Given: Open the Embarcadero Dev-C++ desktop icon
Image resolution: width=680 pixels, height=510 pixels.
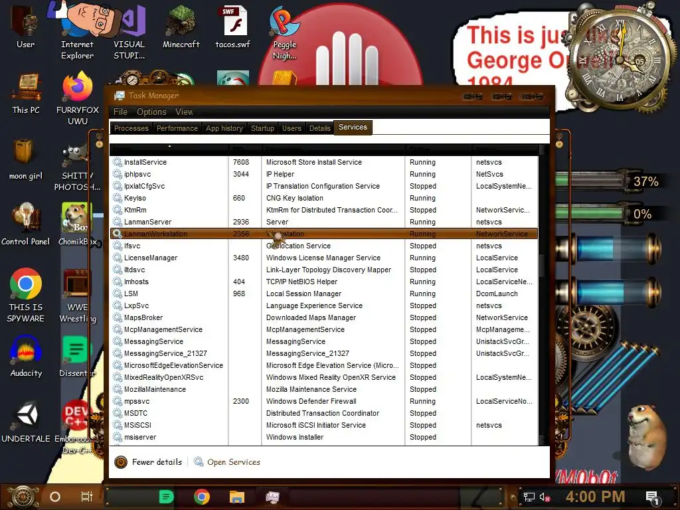Looking at the screenshot, I should tap(76, 427).
